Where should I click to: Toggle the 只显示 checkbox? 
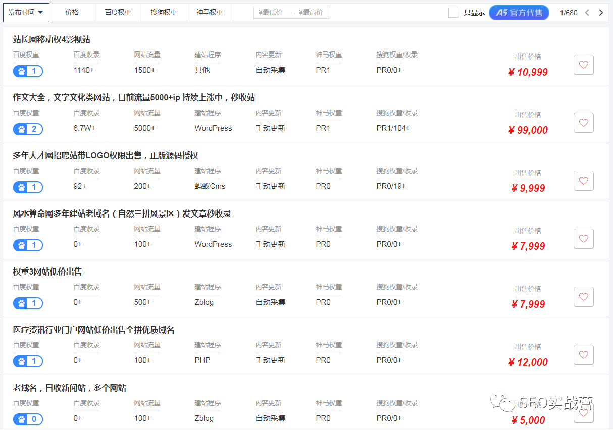[x=453, y=13]
